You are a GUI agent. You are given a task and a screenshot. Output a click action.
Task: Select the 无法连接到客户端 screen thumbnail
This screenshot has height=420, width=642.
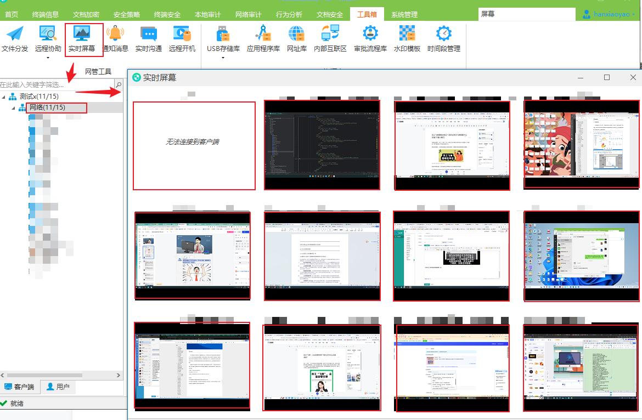194,145
